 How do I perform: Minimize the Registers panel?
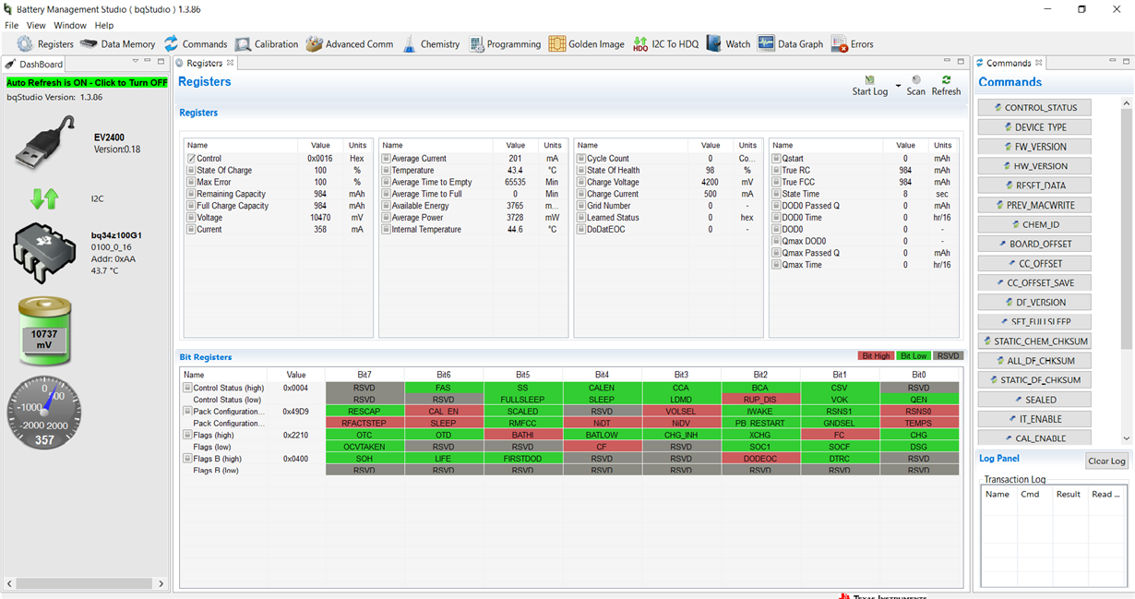tap(949, 62)
